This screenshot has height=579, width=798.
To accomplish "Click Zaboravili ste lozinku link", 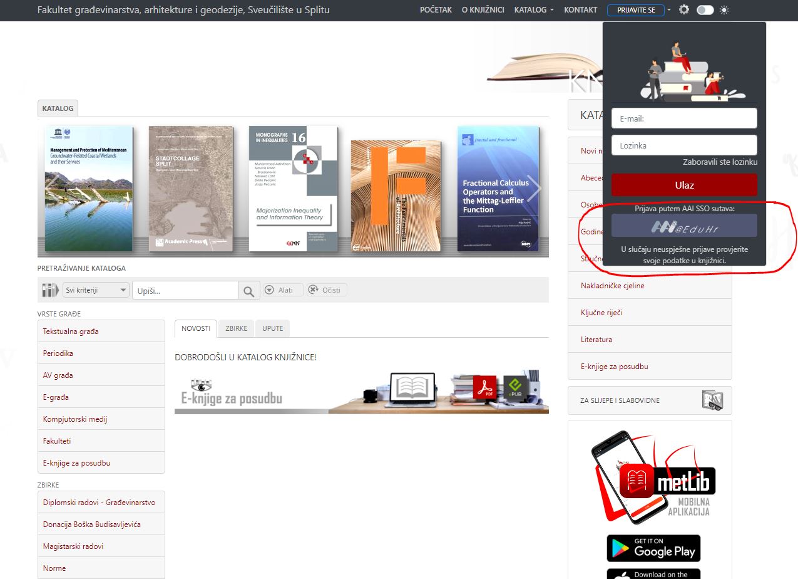I will tap(720, 162).
